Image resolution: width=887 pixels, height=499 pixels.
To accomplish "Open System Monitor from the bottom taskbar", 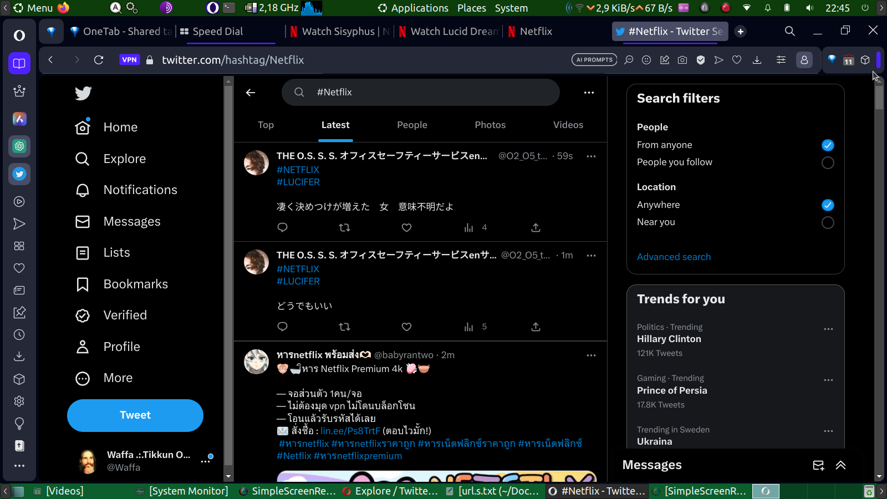I will (x=182, y=491).
